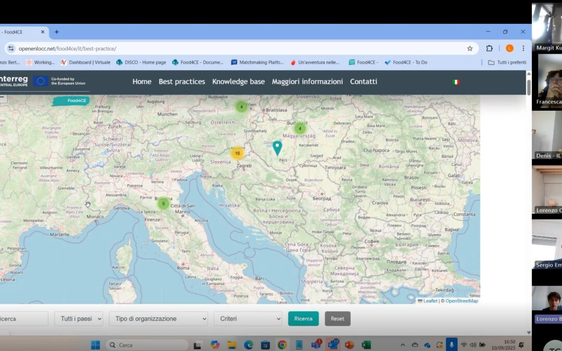The height and width of the screenshot is (351, 562).
Task: Click the bookmark star in the address bar
Action: [x=469, y=48]
